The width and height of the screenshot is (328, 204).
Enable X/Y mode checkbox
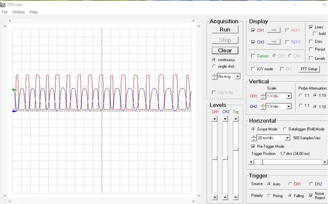[x=253, y=69]
